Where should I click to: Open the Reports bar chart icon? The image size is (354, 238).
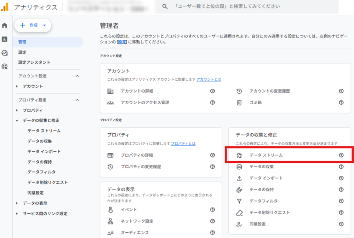(5, 39)
